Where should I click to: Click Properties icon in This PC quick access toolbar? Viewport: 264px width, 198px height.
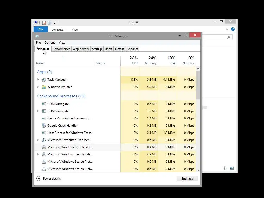[44, 23]
